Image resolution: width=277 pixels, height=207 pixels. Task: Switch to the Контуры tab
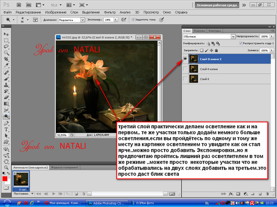pos(214,31)
